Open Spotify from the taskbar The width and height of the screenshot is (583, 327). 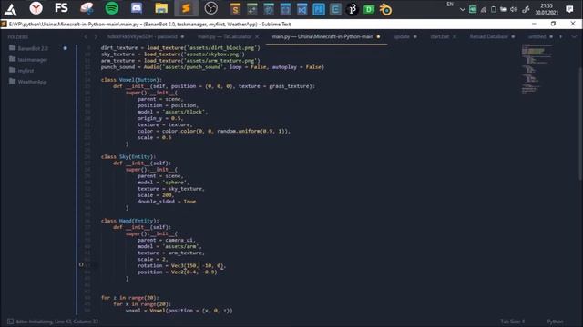(111, 8)
